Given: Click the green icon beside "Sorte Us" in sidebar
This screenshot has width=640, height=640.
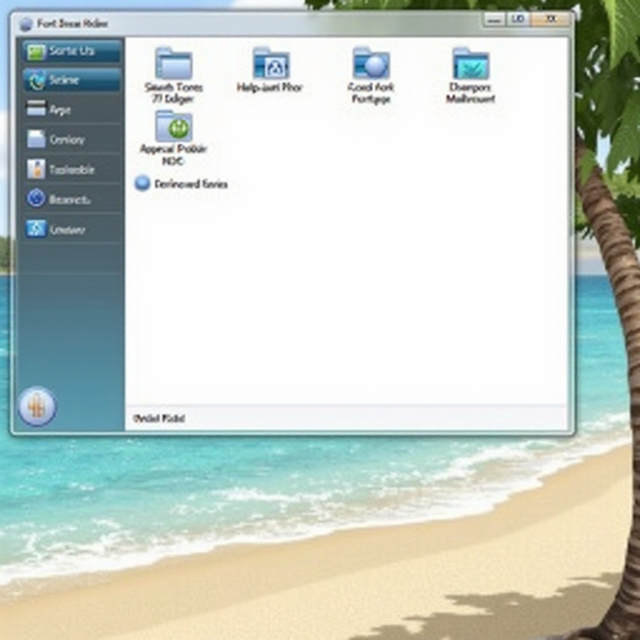Looking at the screenshot, I should (x=36, y=51).
